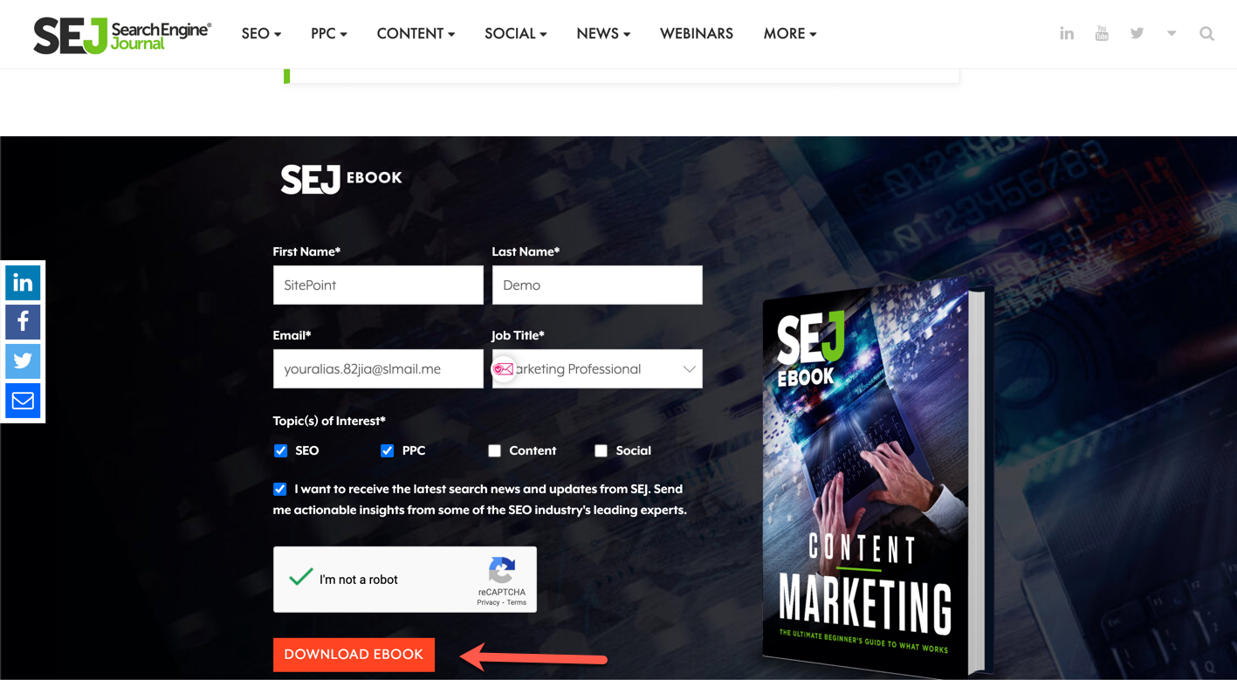
Task: Uncheck the SEO topic checkbox
Action: click(x=280, y=450)
